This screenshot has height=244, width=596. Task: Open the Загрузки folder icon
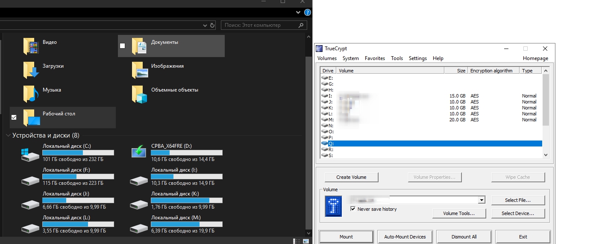[31, 70]
